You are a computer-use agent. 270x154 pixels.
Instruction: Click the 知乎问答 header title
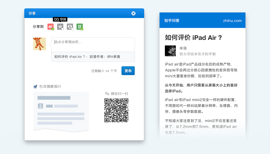point(172,21)
